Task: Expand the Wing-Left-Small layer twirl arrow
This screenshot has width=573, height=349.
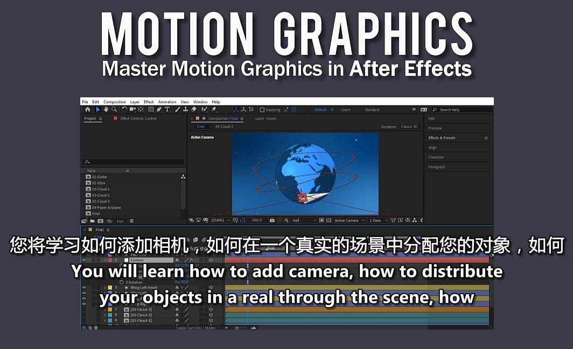Action: [105, 288]
